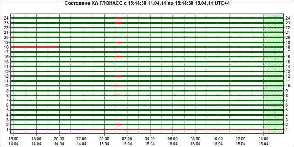
Task: Click the 00:00 15.04 time axis label
Action: point(104,141)
